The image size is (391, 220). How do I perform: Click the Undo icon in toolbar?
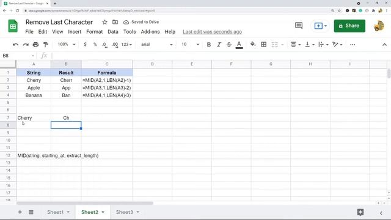click(15, 45)
